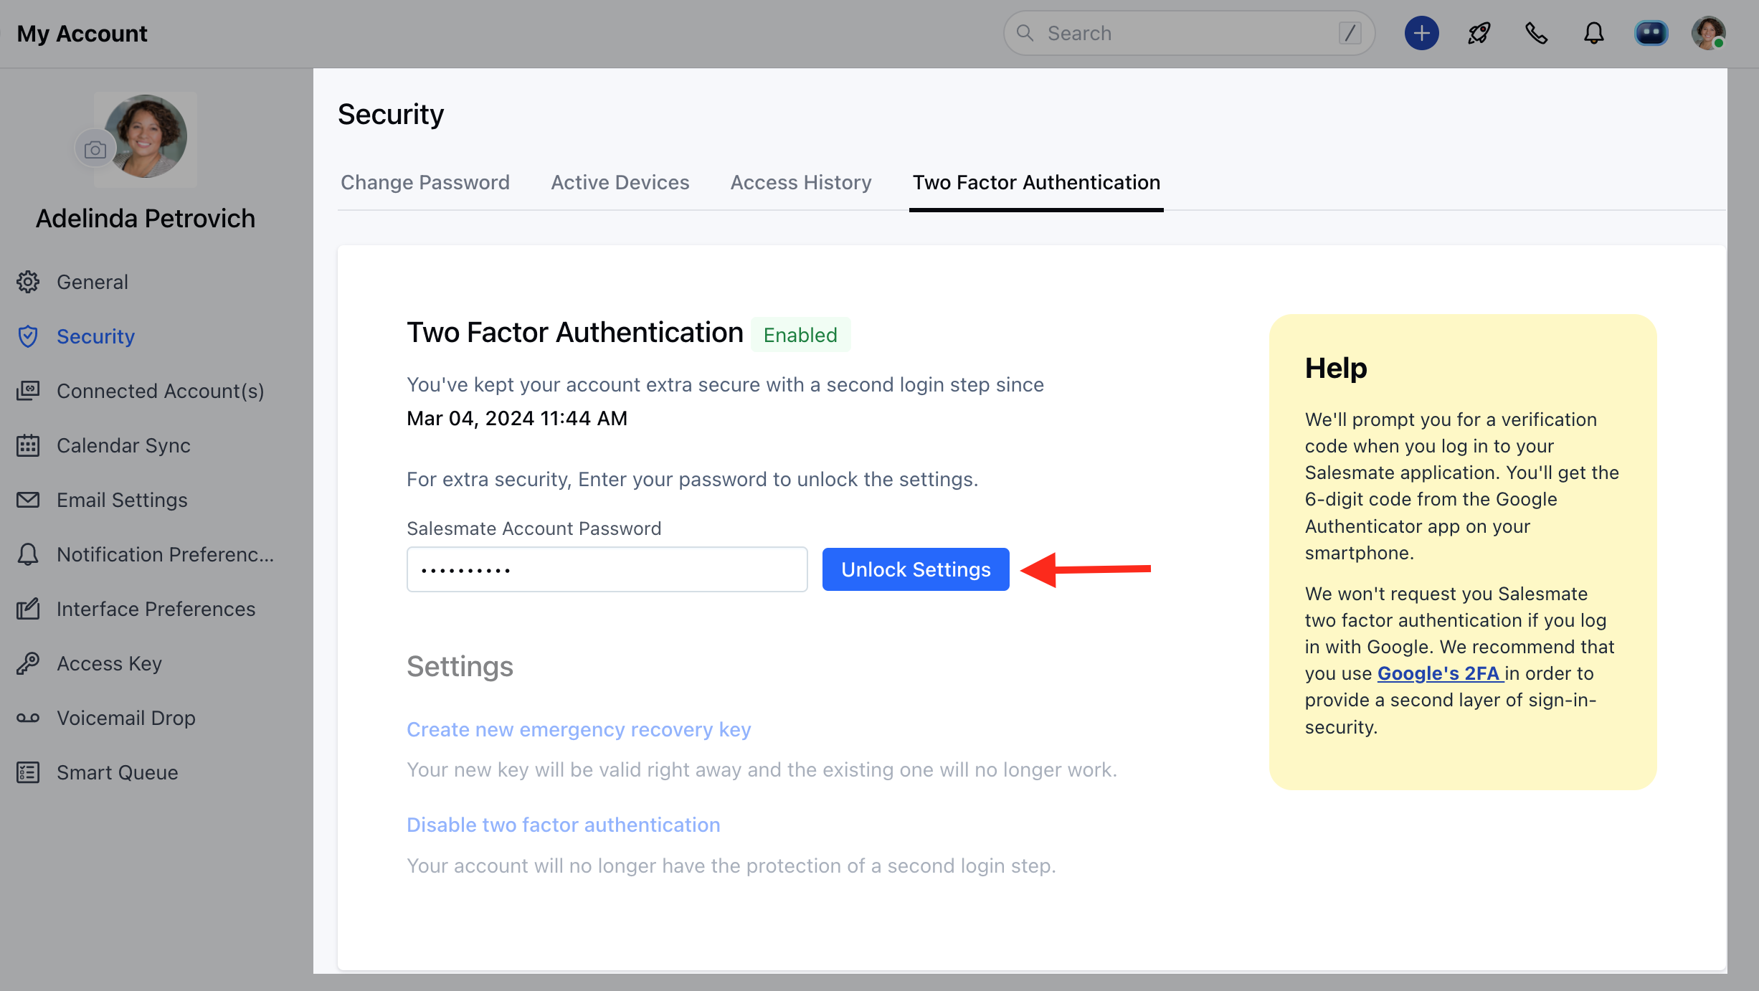The width and height of the screenshot is (1759, 991).
Task: Click the Google's 2FA help link
Action: 1438,673
